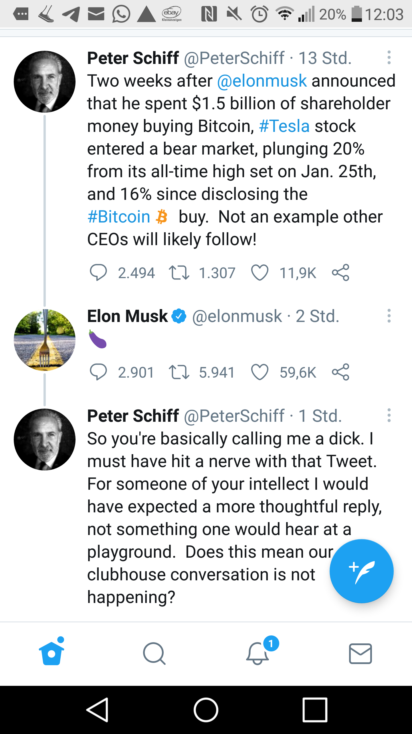Share Peter Schiff's first tweet
The image size is (412, 734).
pos(340,272)
